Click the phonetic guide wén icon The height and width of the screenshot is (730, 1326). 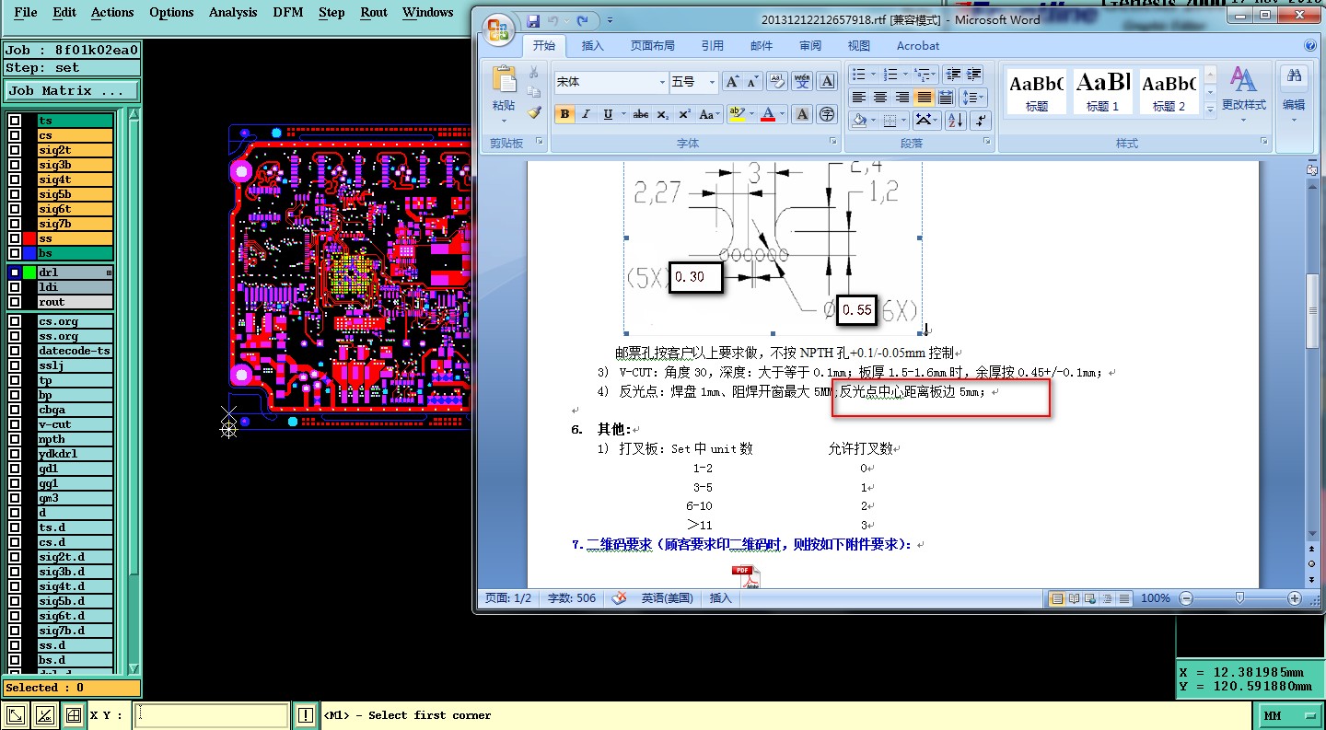pyautogui.click(x=802, y=82)
